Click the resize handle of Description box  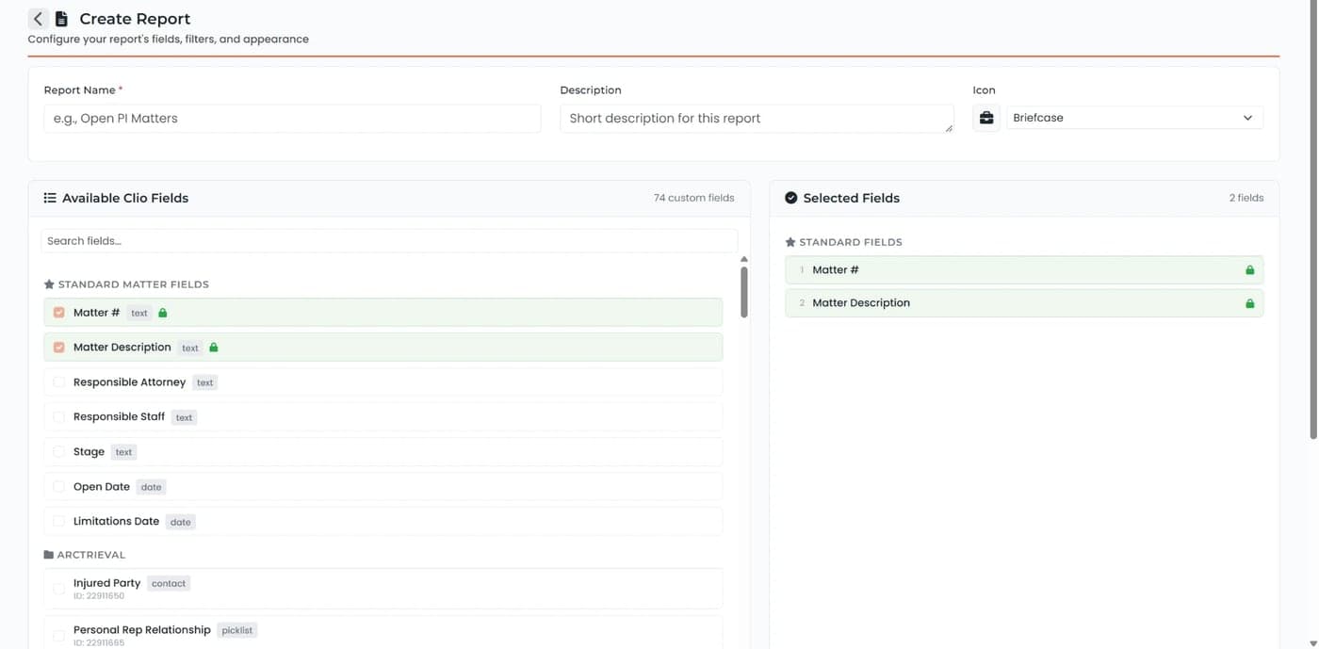click(x=949, y=128)
